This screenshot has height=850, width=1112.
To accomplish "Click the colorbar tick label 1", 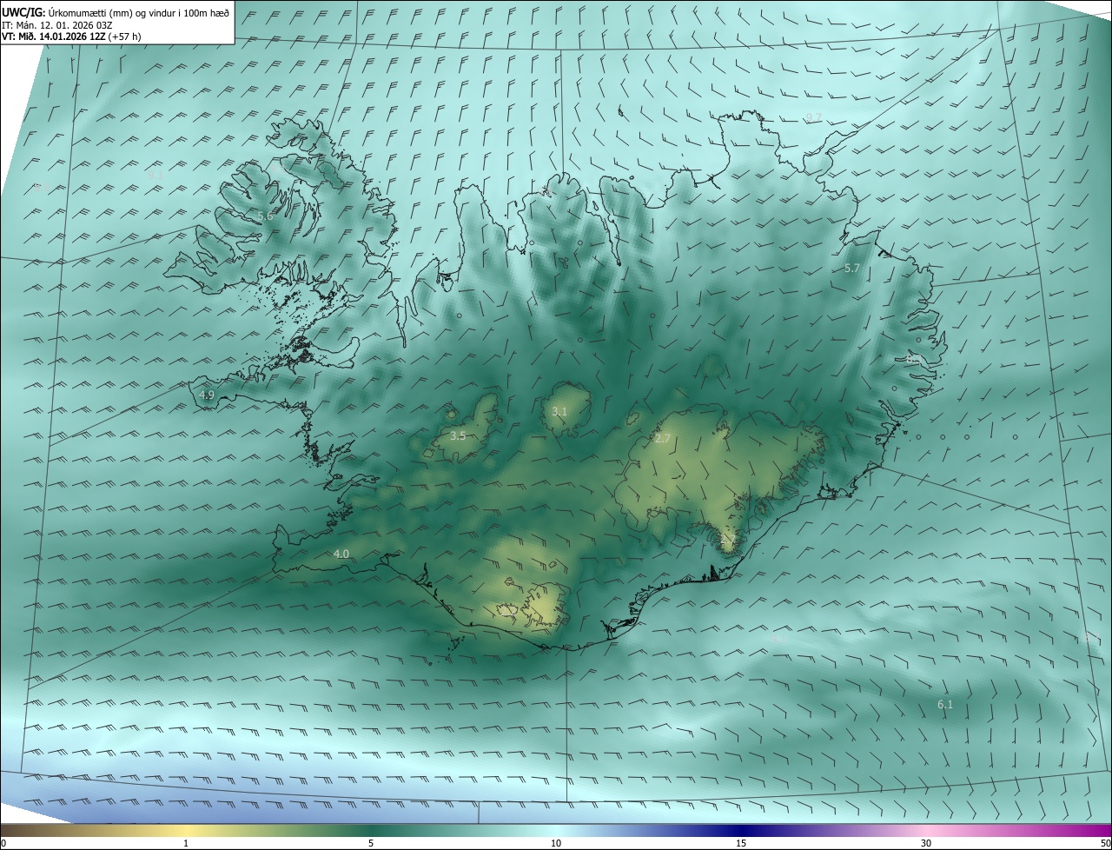I will pos(187,843).
